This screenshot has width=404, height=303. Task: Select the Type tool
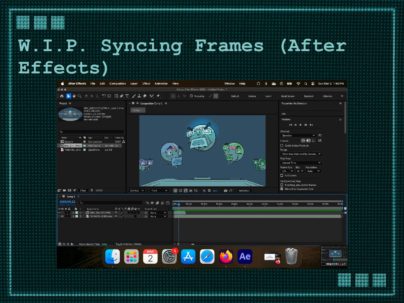coord(127,96)
